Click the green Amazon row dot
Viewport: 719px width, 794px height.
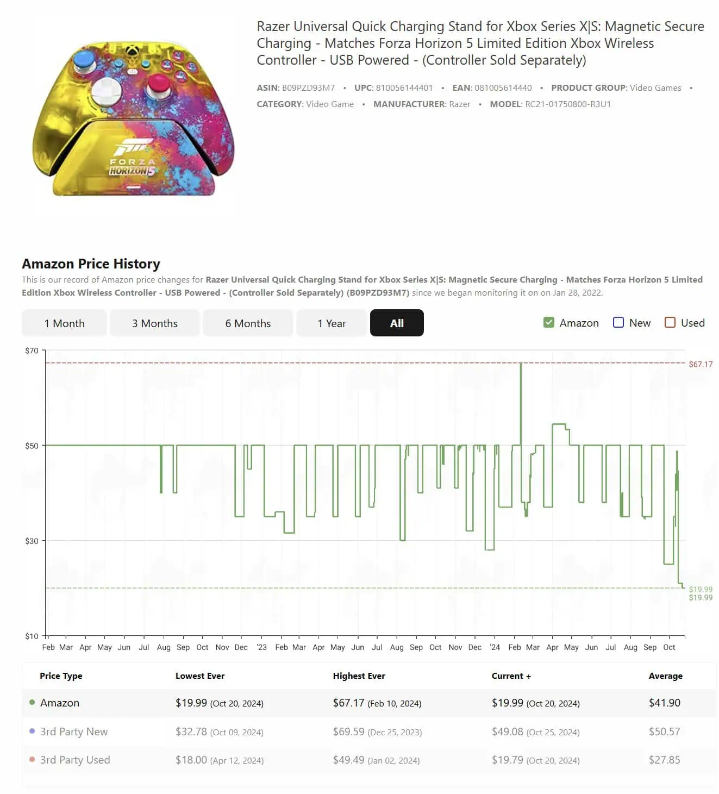[32, 703]
